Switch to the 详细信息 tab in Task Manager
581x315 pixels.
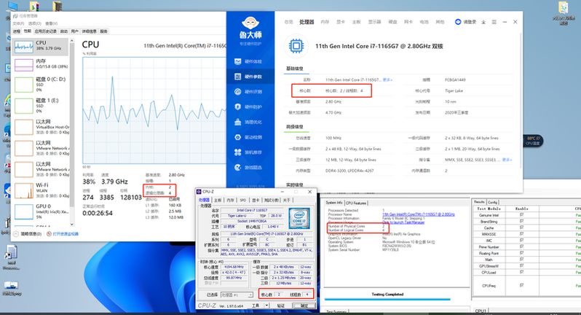89,31
